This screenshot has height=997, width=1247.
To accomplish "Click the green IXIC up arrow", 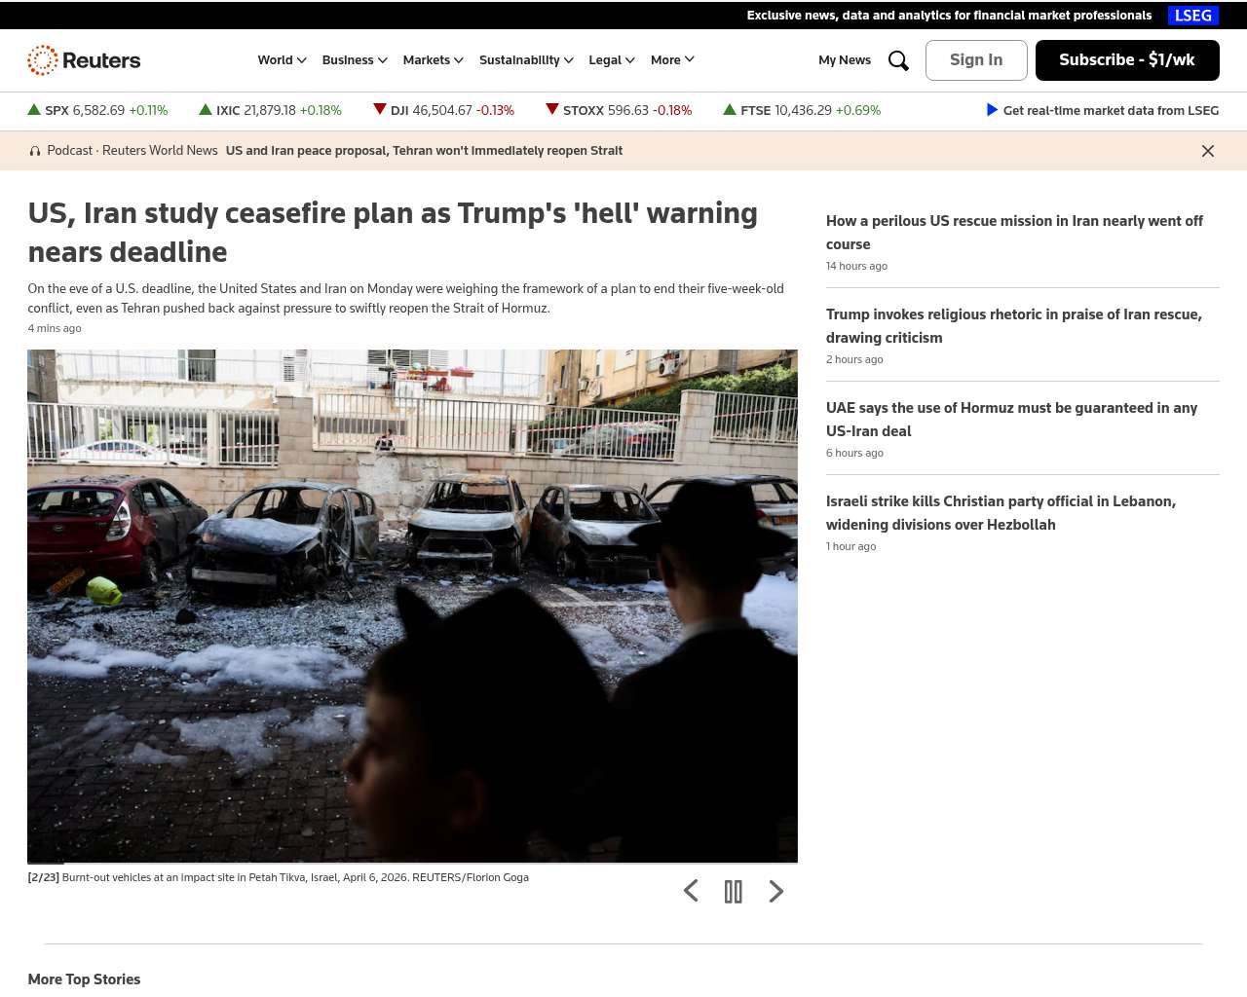I will [206, 110].
